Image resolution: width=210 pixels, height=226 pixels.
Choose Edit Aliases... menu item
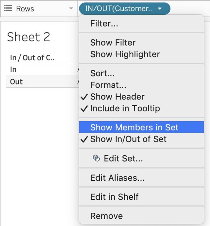[x=117, y=178]
